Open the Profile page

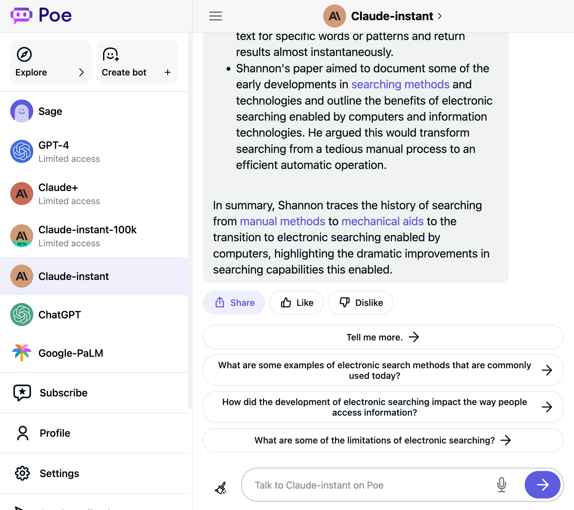55,433
